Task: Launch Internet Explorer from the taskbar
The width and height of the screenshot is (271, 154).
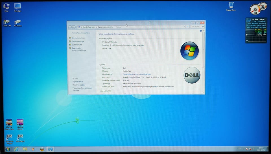Action: pyautogui.click(x=16, y=149)
